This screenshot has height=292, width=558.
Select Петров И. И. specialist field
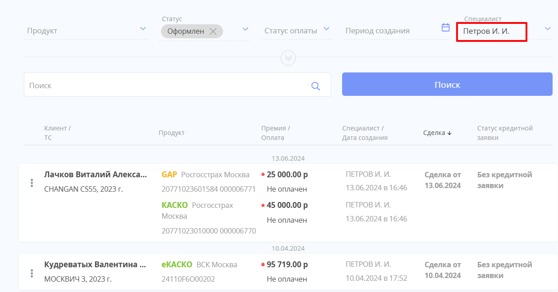pos(491,31)
